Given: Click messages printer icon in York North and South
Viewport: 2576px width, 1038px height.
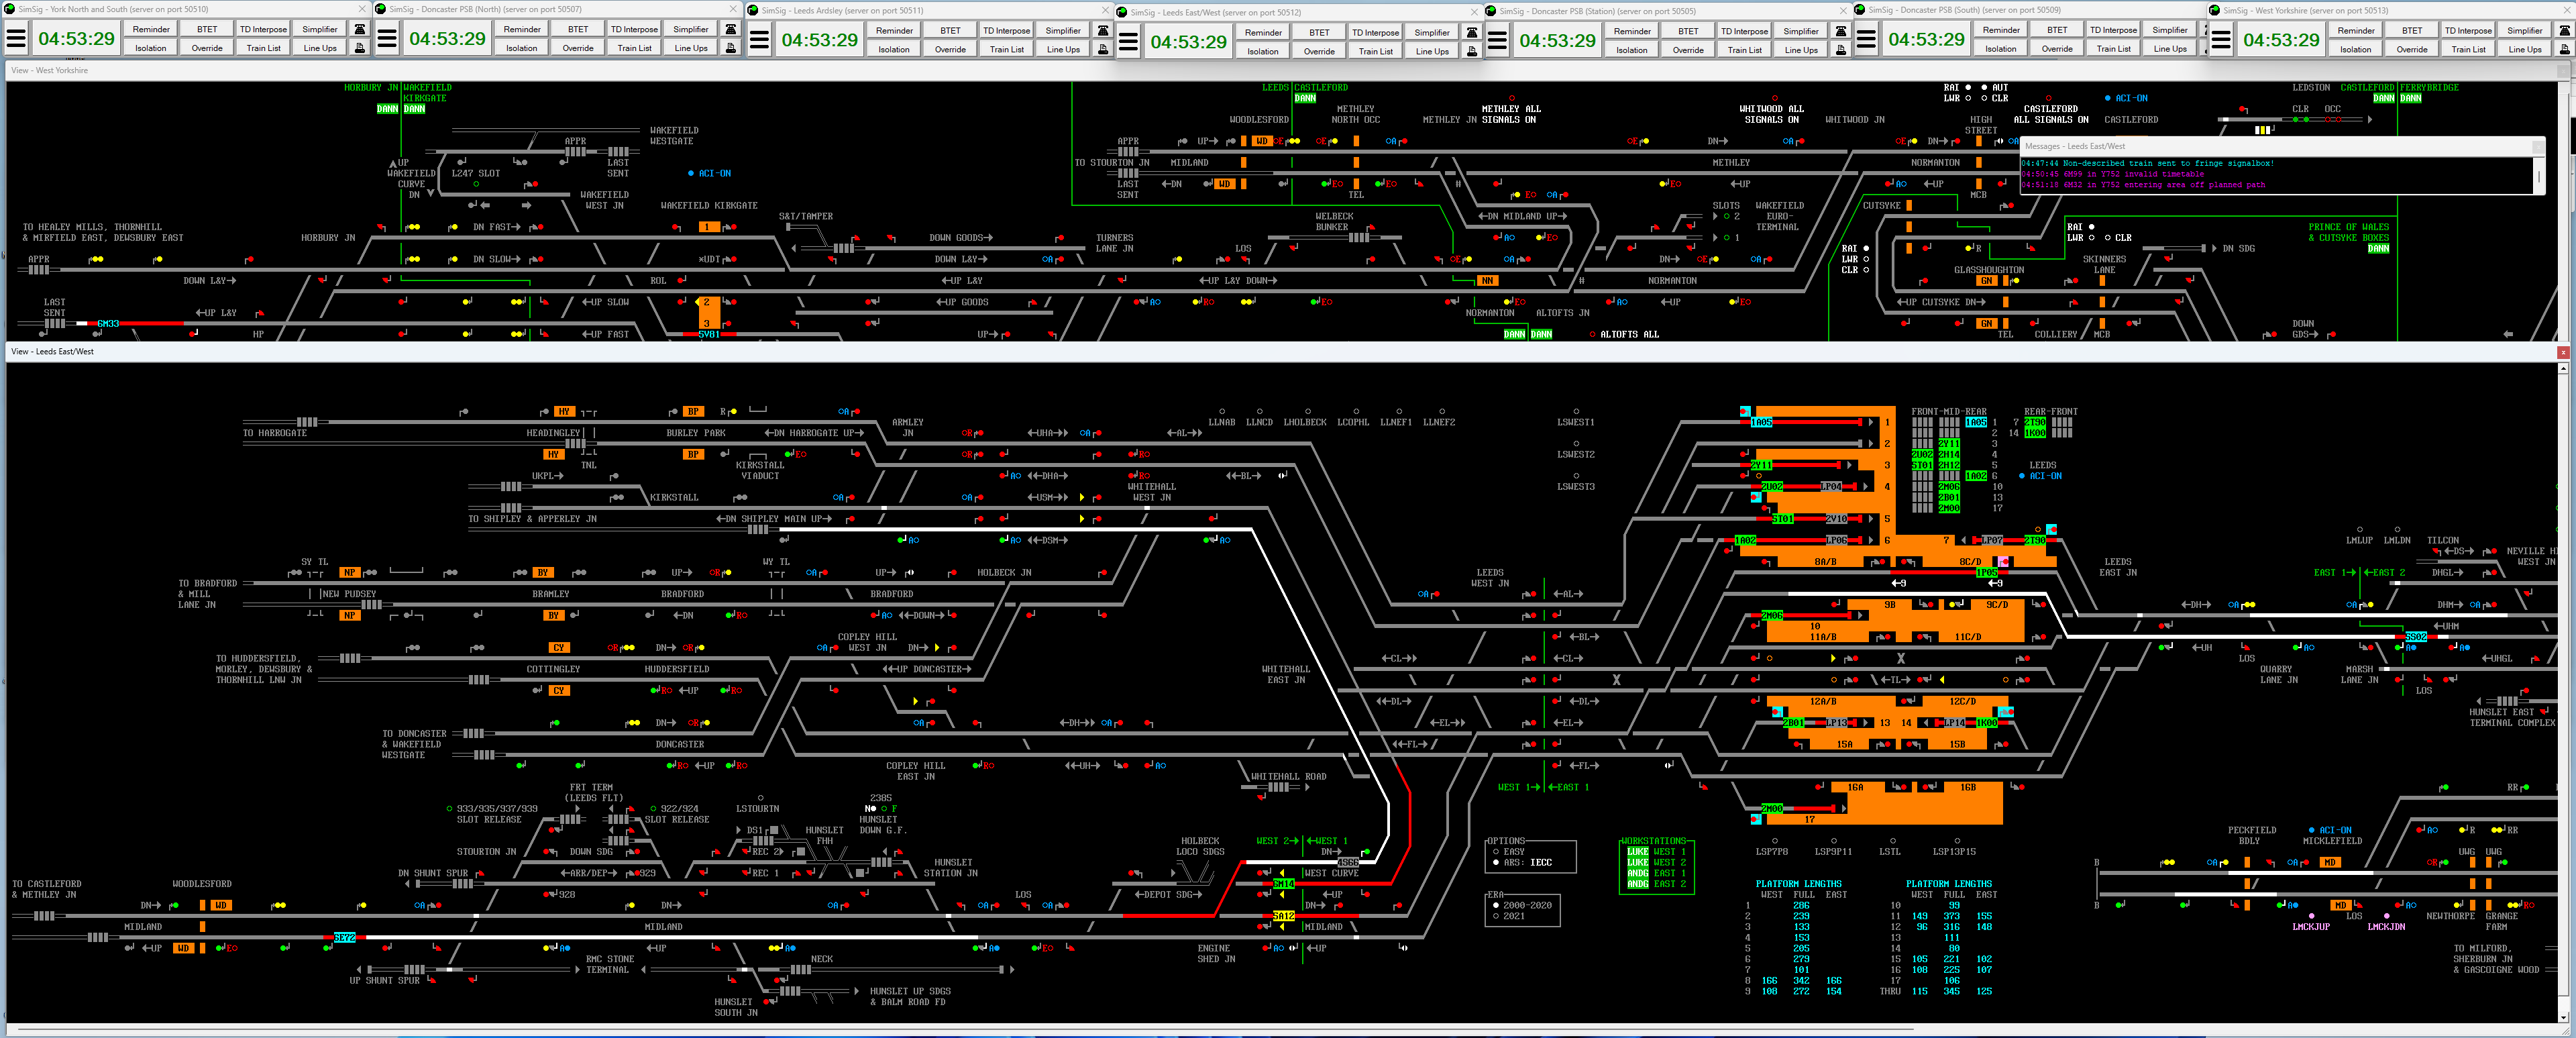Looking at the screenshot, I should (x=360, y=48).
